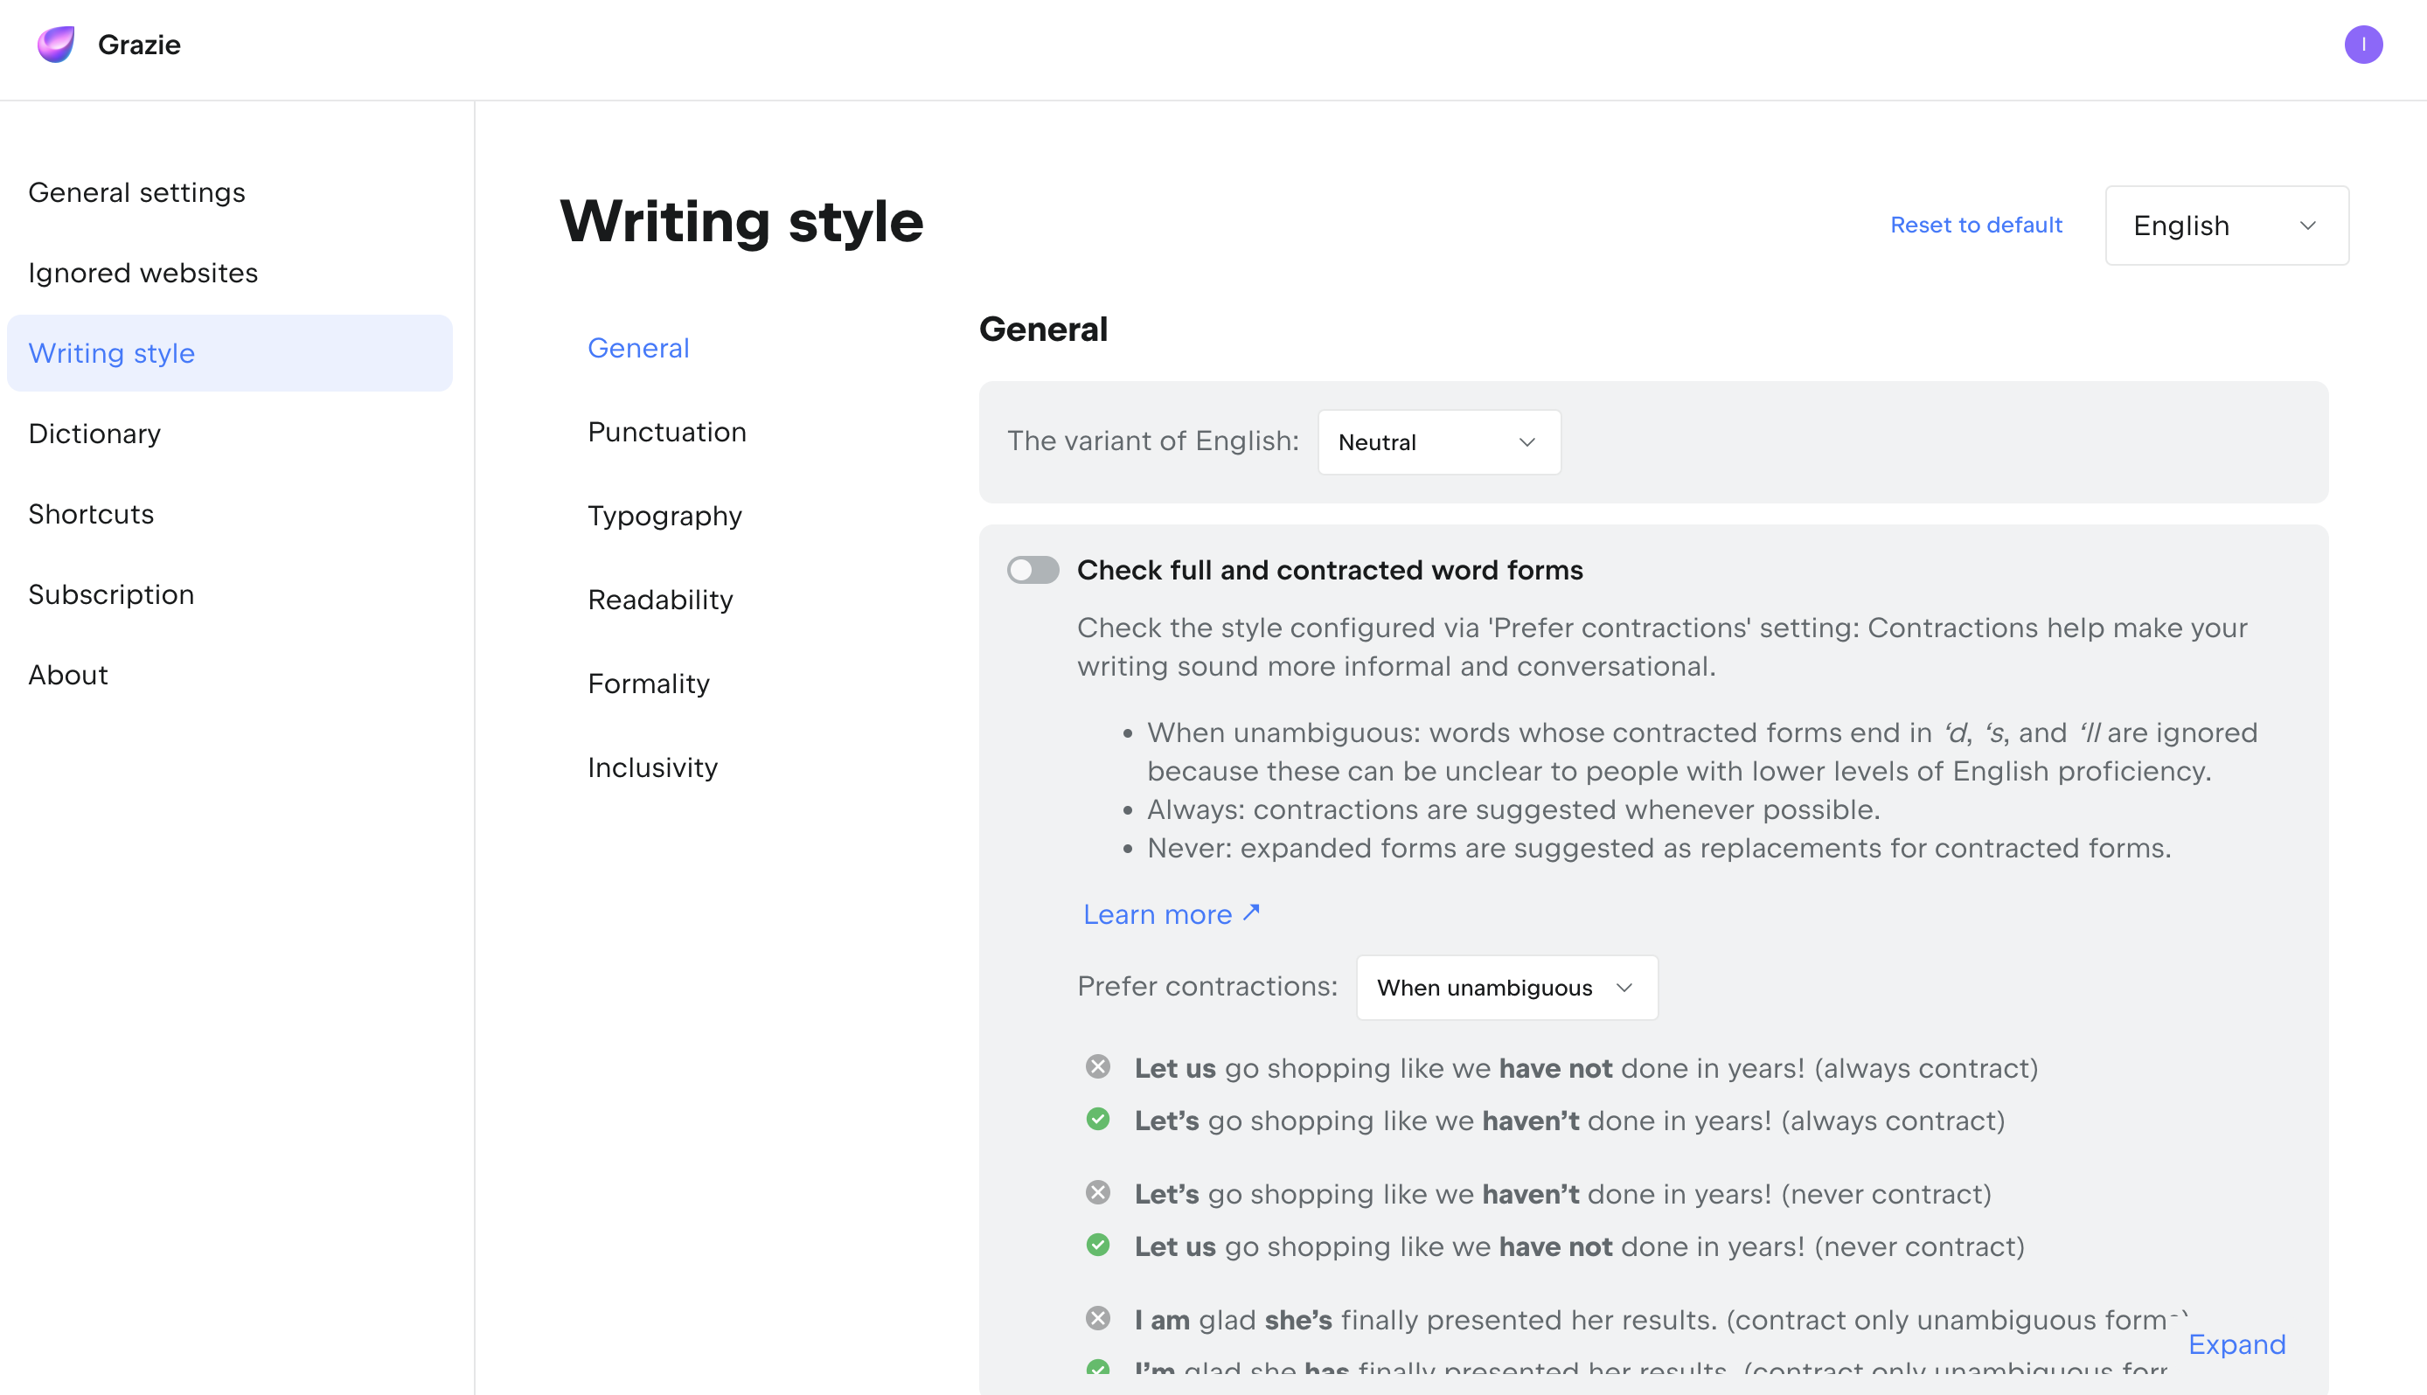
Task: Toggle 'Check full and contracted word forms'
Action: pos(1033,570)
